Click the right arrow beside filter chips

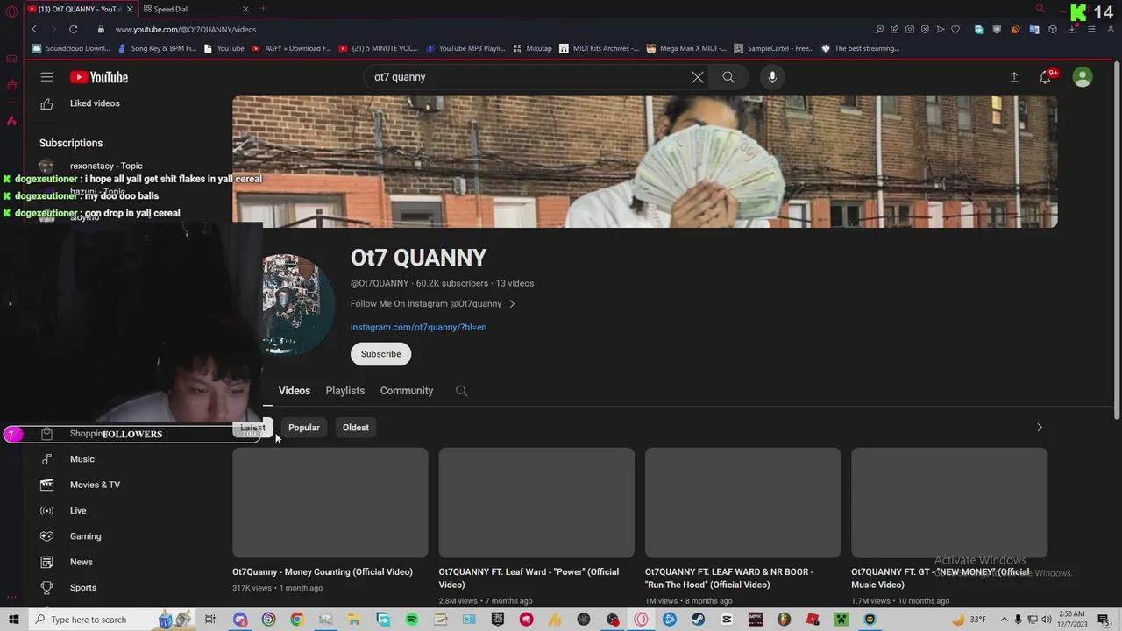(x=1039, y=428)
